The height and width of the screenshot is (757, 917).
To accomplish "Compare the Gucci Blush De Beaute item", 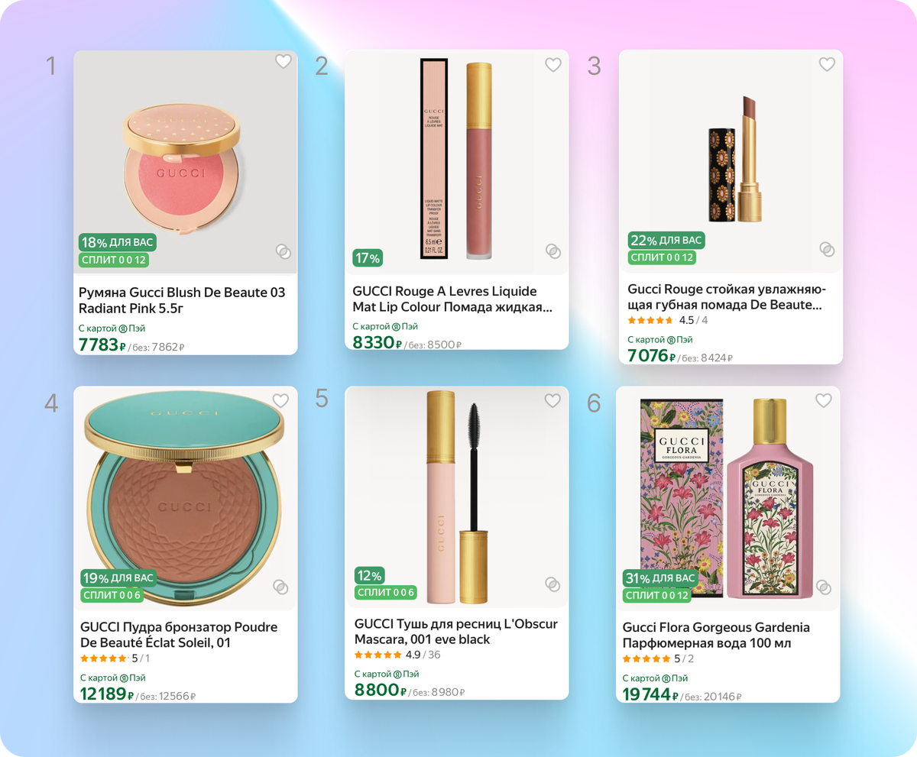I will point(283,251).
